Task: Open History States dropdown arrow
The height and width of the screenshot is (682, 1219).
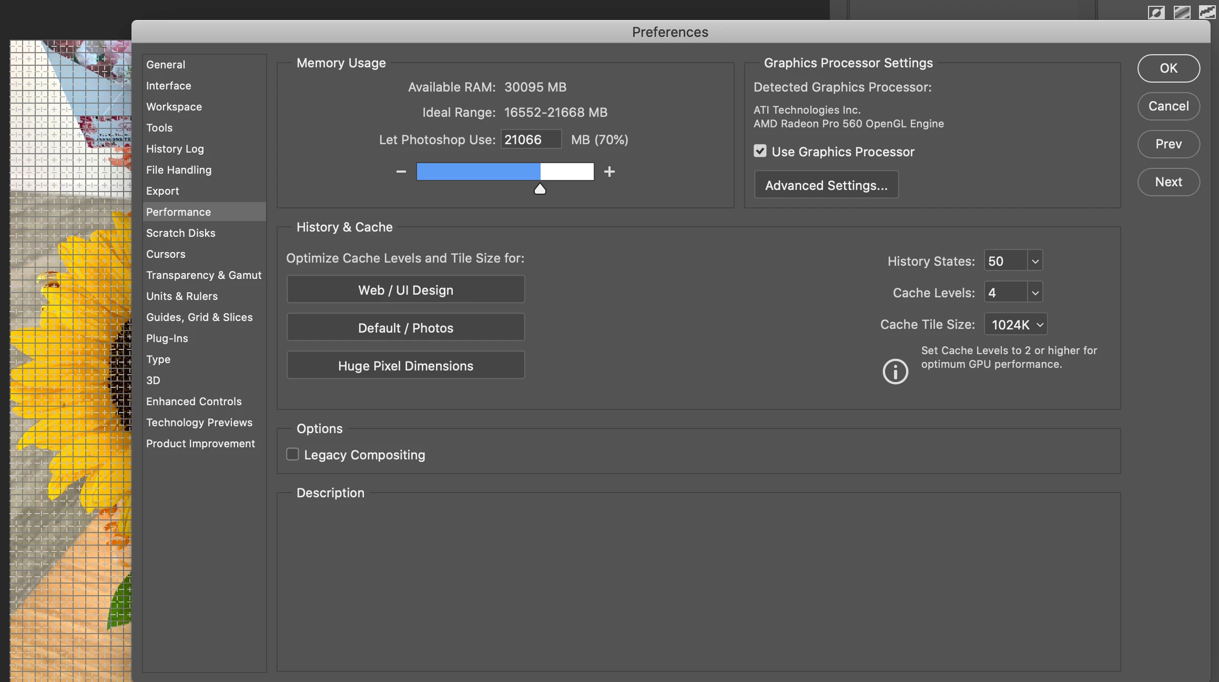Action: click(1035, 261)
